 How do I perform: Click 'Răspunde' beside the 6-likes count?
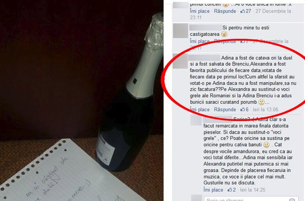pyautogui.click(x=225, y=110)
